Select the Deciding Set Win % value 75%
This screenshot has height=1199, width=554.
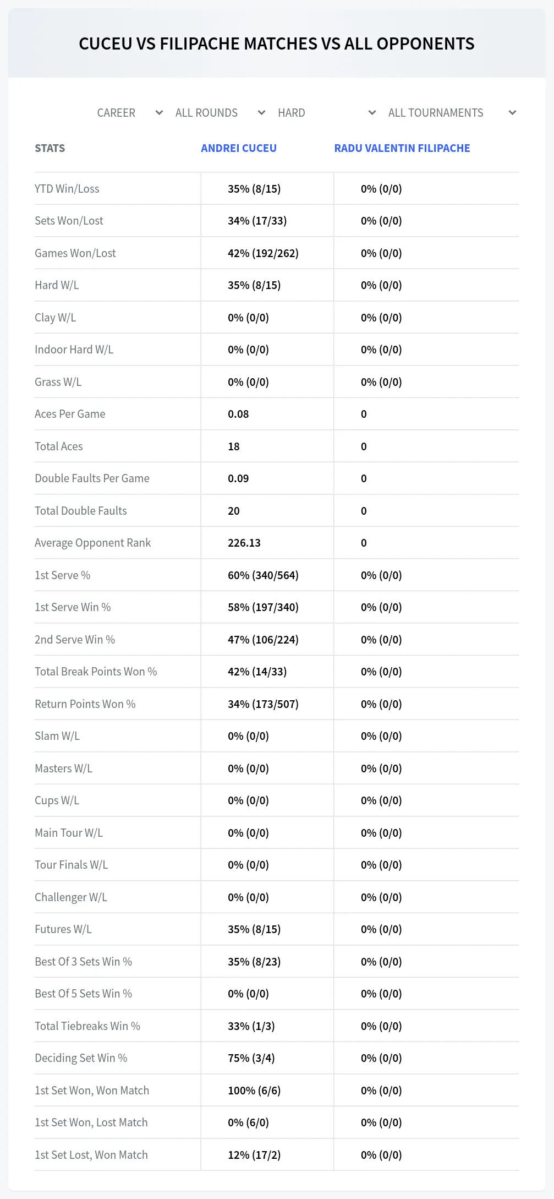click(251, 1058)
